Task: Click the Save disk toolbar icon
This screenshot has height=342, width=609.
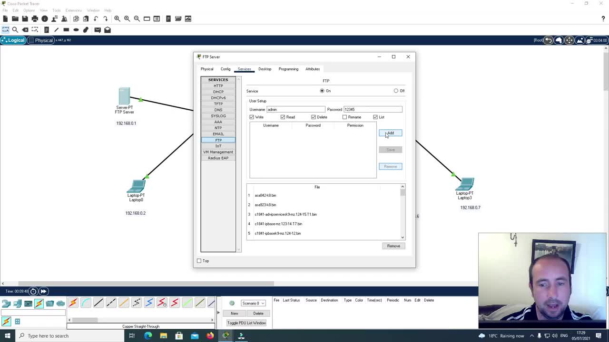Action: [x=25, y=19]
